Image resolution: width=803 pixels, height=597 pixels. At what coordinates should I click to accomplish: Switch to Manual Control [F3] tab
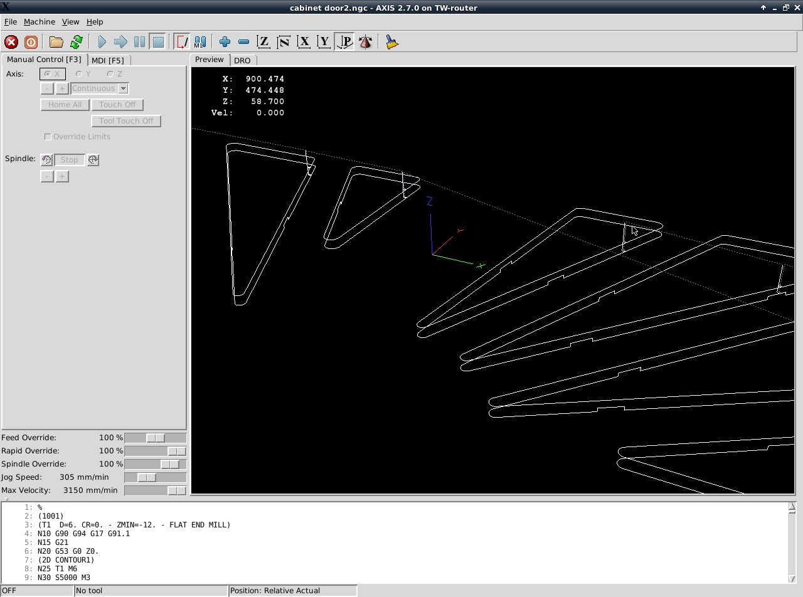click(44, 60)
